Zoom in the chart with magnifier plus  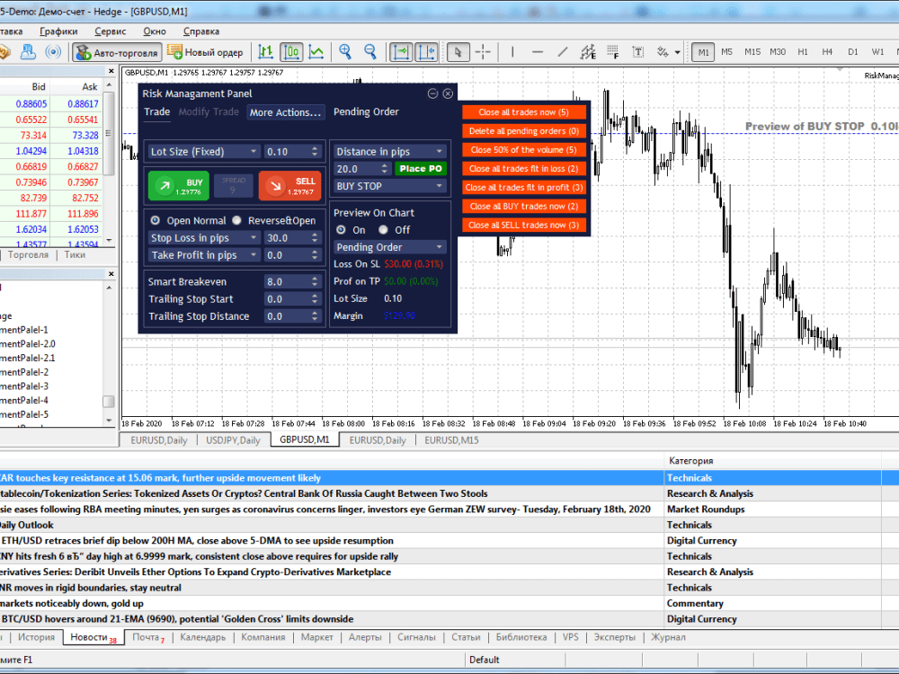345,52
